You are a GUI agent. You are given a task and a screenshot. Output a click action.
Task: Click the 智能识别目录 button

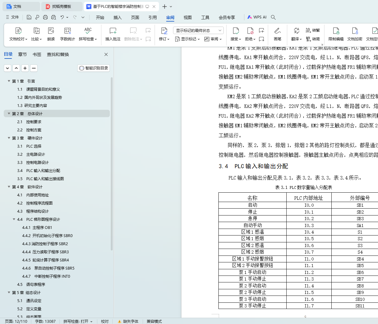94,68
